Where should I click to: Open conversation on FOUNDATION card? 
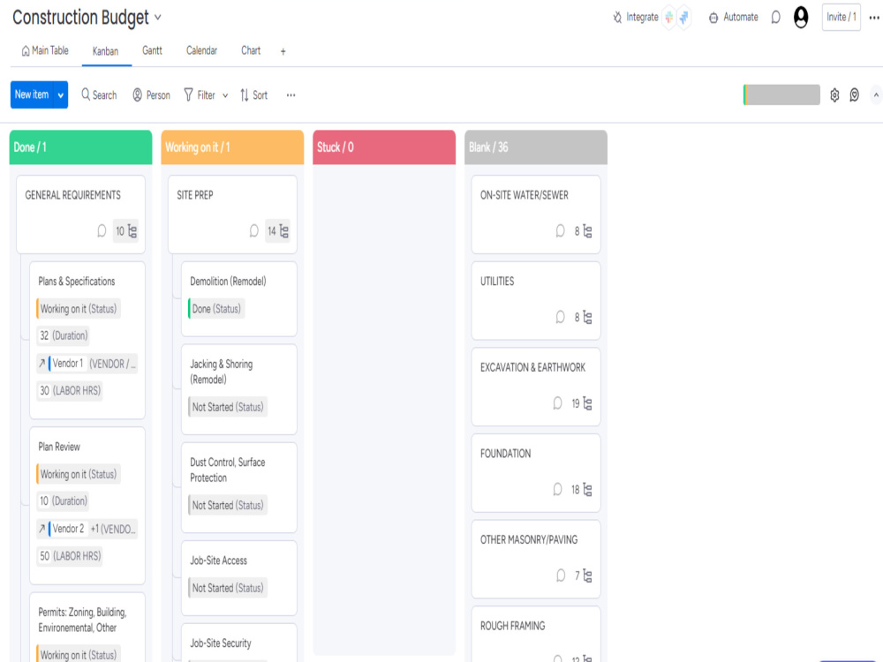pyautogui.click(x=557, y=489)
